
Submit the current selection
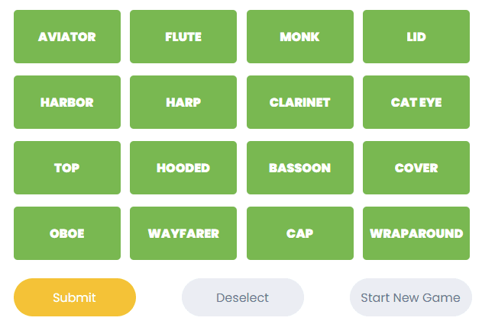pos(75,297)
